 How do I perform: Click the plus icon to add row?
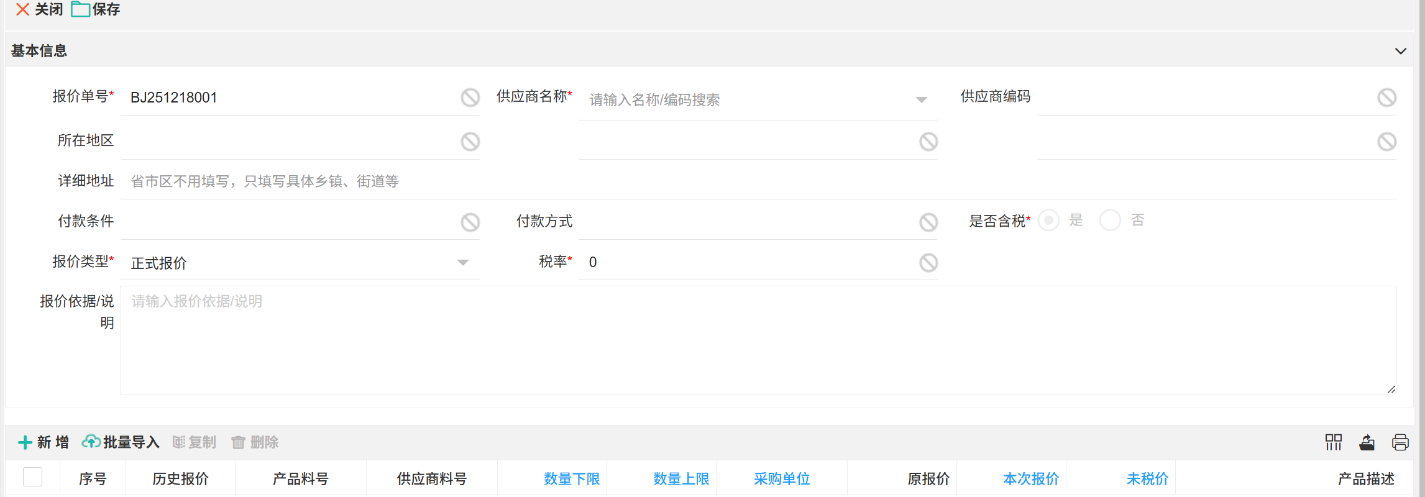pyautogui.click(x=25, y=442)
